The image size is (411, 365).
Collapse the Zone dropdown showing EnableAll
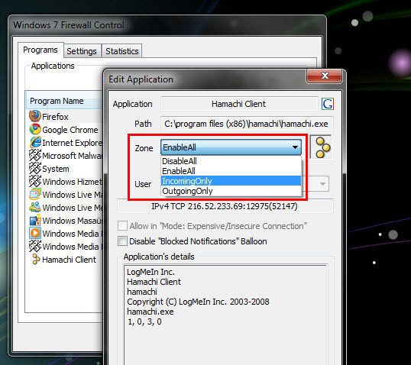tap(231, 147)
